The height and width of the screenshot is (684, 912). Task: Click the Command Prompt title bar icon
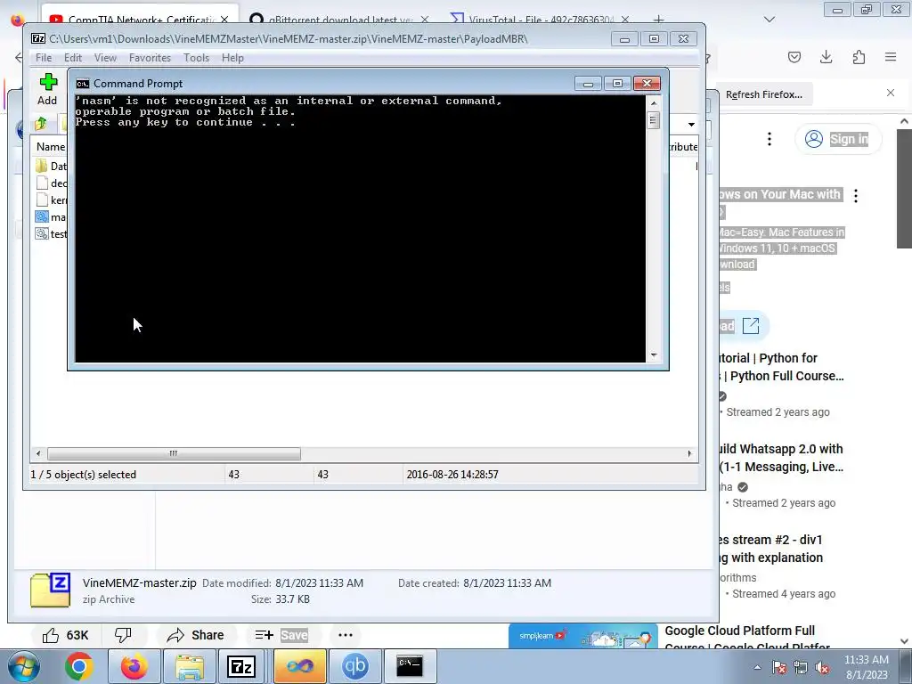(x=83, y=84)
